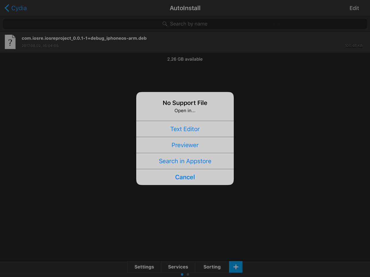
Task: Switch to second toolbar page dot
Action: click(188, 274)
